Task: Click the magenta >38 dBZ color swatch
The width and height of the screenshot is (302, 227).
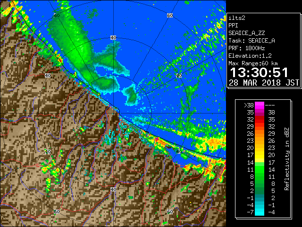Action: [x=260, y=105]
